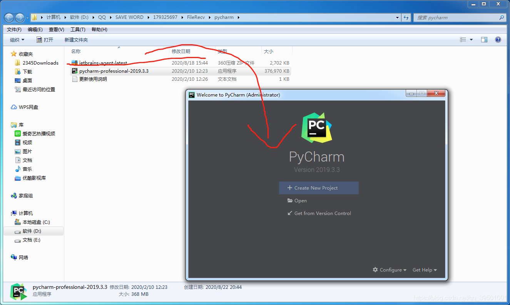Click the Explorer back navigation arrow

[9, 17]
